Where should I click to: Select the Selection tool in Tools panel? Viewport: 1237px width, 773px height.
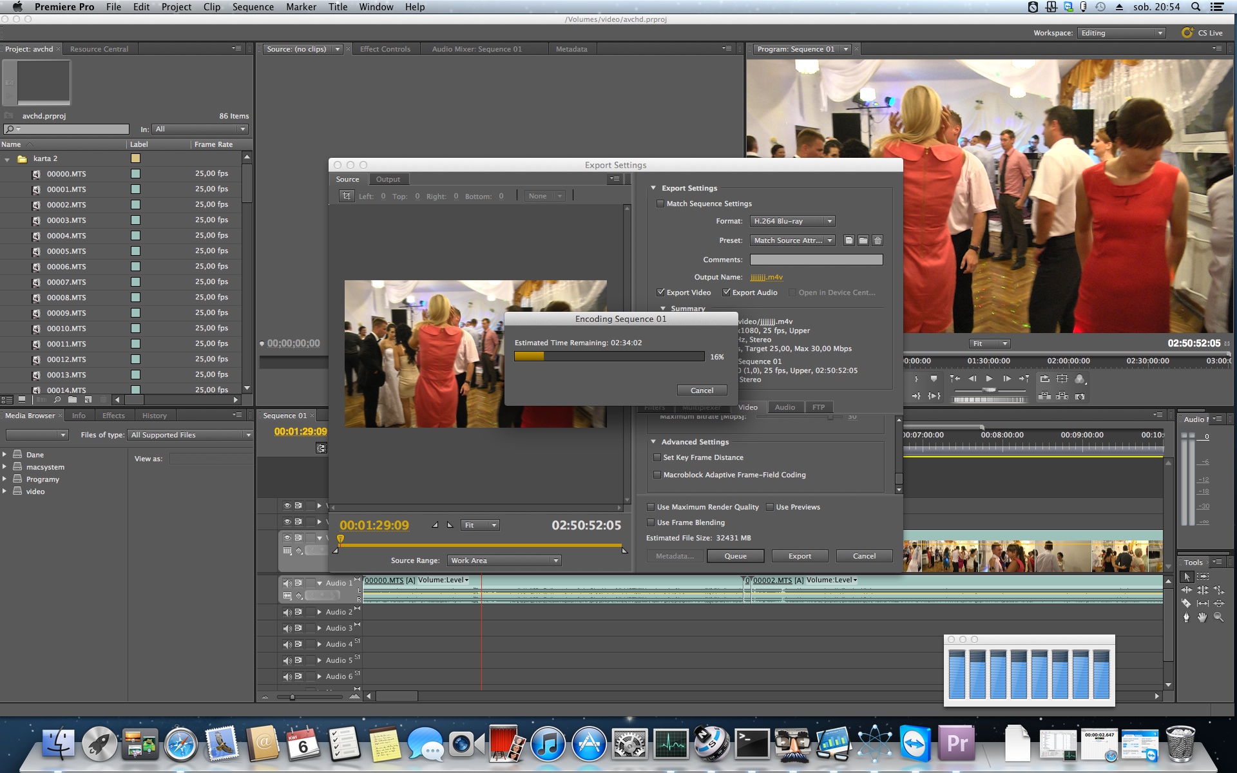point(1187,577)
